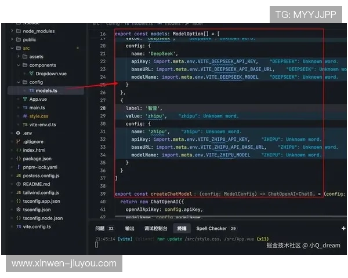Open index.html file

34,150
